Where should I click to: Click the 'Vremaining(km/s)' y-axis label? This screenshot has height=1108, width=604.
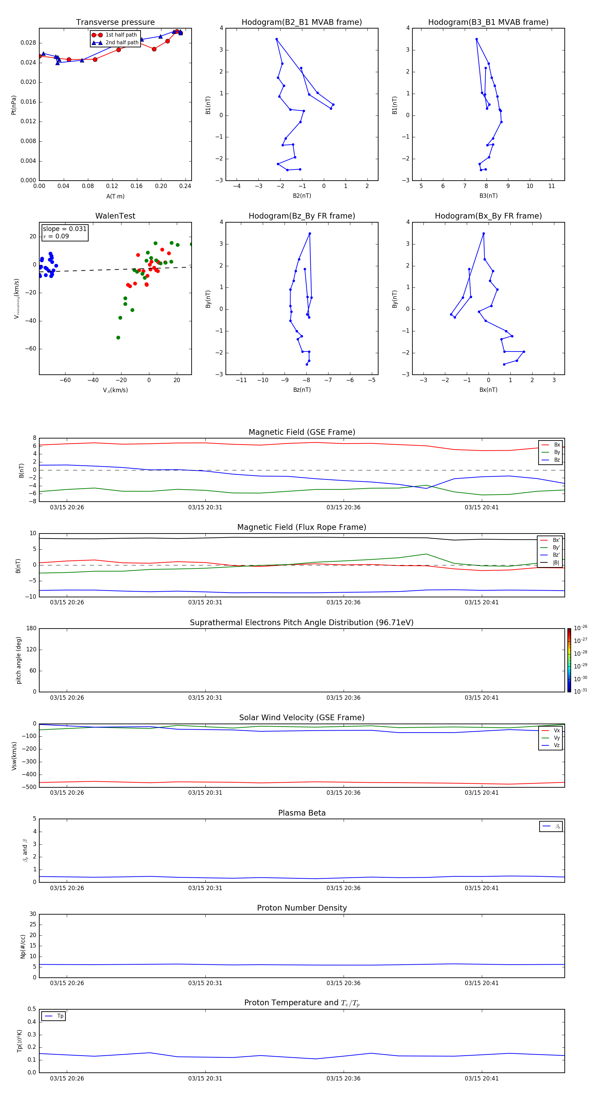click(17, 298)
